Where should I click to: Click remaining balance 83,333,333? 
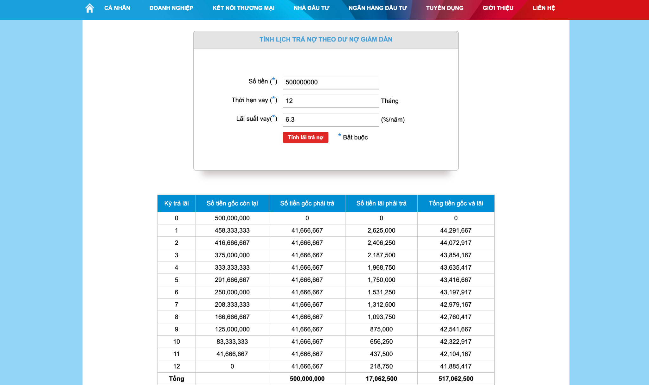[232, 342]
